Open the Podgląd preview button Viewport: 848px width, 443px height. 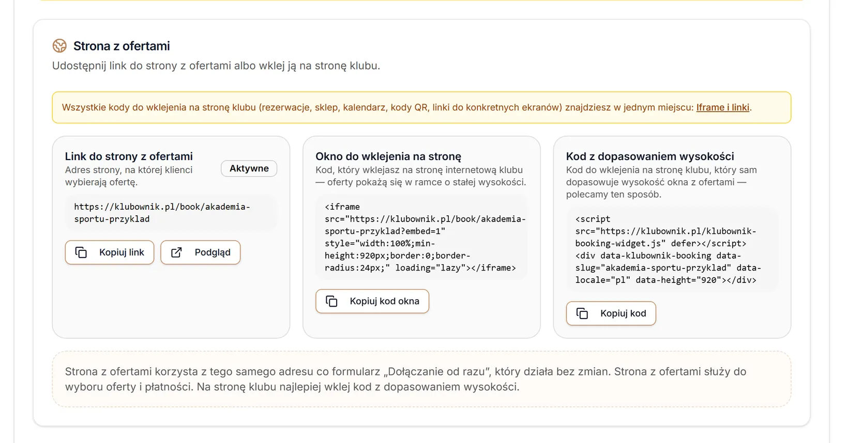(201, 252)
